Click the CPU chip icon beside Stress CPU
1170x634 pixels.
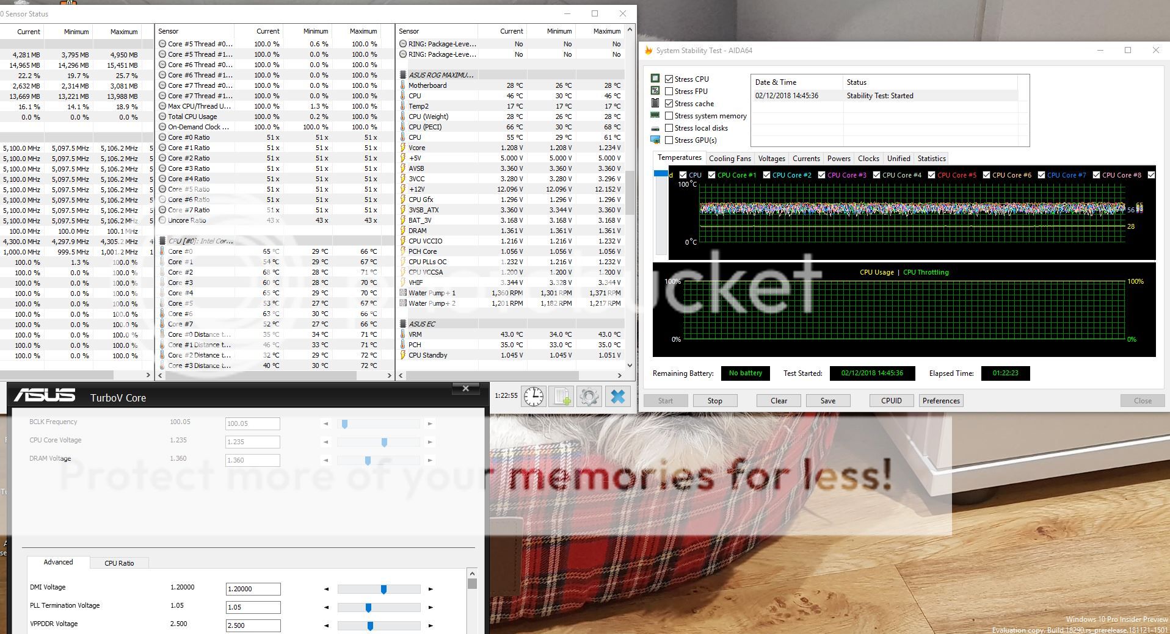pos(655,79)
